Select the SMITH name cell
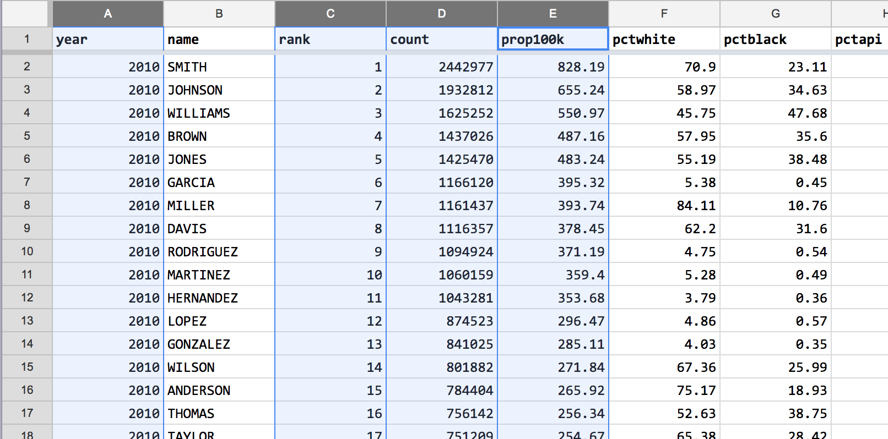888x439 pixels. click(x=219, y=67)
